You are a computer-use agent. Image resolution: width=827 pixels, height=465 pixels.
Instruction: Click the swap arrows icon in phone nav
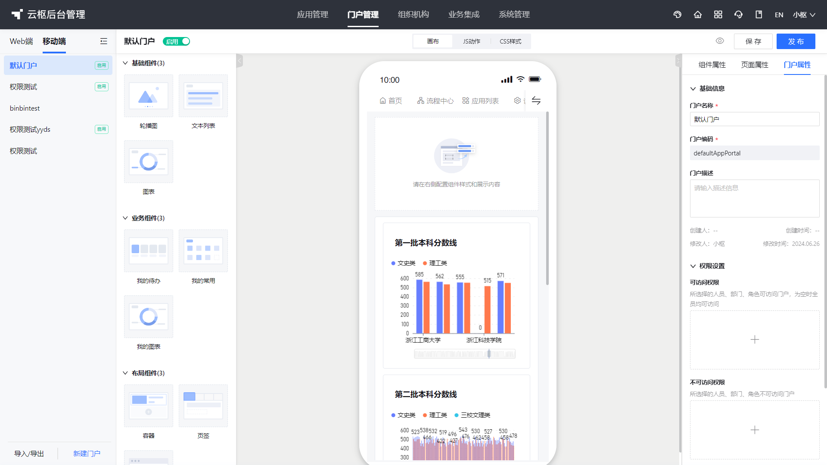[536, 100]
